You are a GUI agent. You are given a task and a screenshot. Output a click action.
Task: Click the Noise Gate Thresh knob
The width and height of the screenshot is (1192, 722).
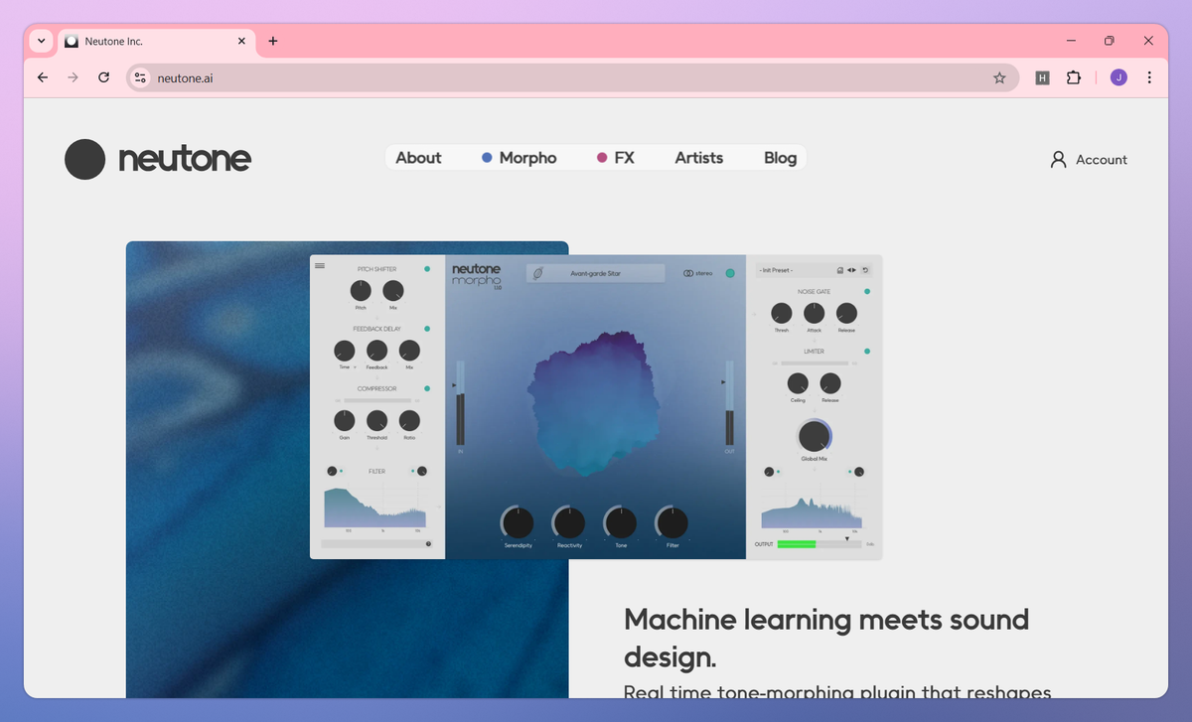(x=781, y=314)
